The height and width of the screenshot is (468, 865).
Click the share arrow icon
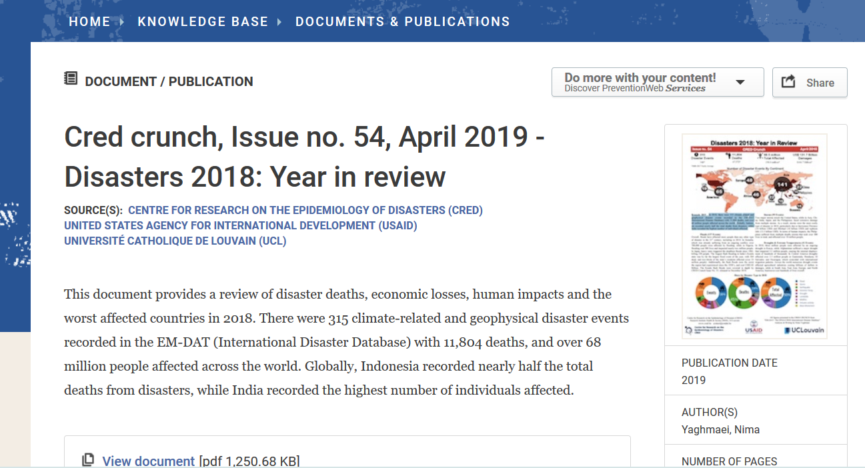[788, 81]
